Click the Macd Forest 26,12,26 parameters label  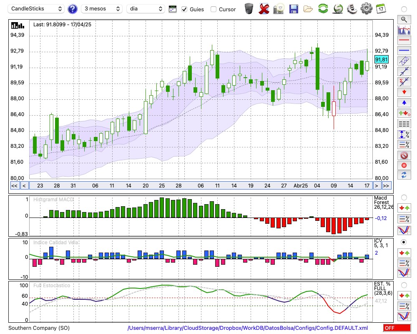coord(384,202)
